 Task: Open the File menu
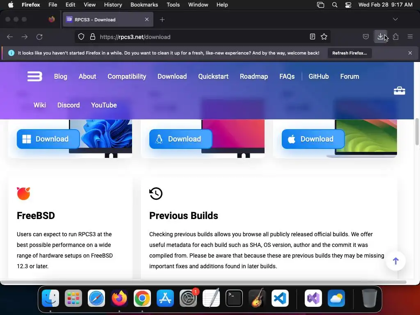click(x=53, y=5)
